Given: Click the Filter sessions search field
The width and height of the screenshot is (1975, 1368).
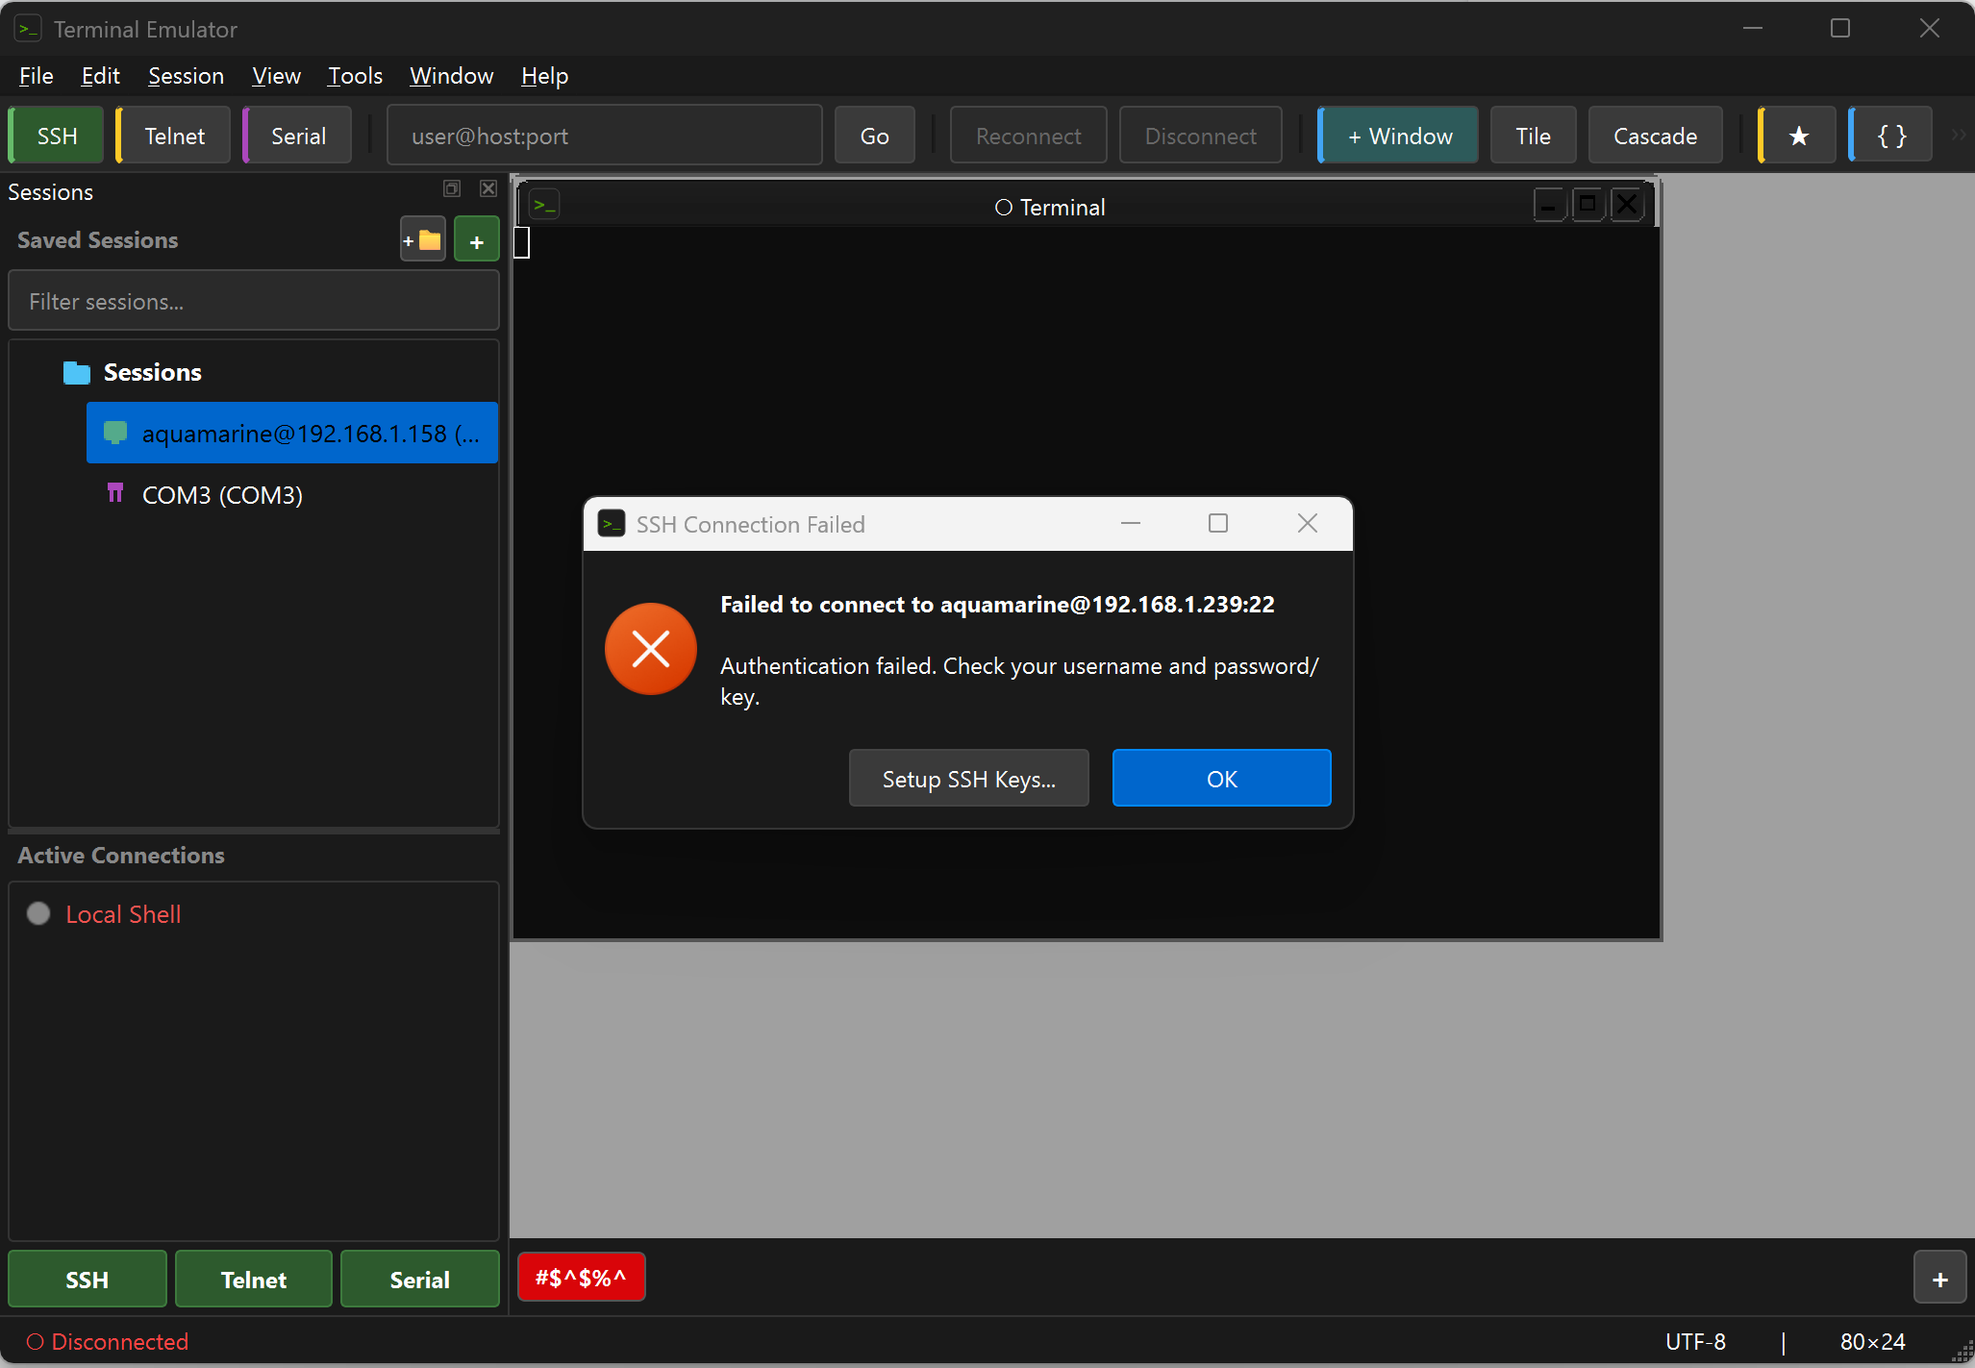Looking at the screenshot, I should click(254, 301).
